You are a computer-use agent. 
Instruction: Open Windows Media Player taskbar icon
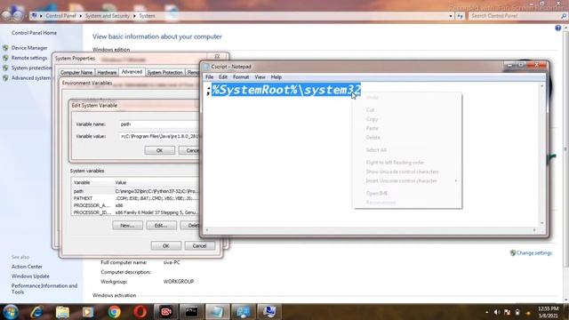point(88,312)
